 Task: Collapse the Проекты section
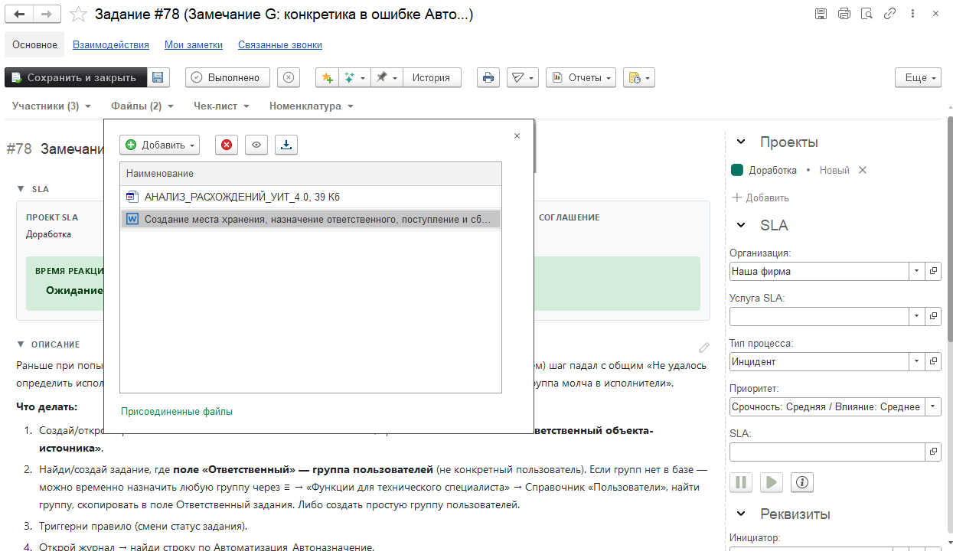point(740,142)
